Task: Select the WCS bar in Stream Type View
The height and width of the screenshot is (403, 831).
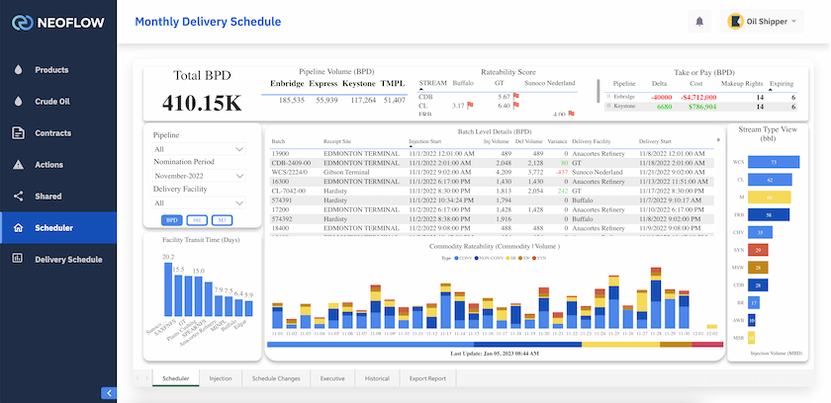Action: coord(774,162)
